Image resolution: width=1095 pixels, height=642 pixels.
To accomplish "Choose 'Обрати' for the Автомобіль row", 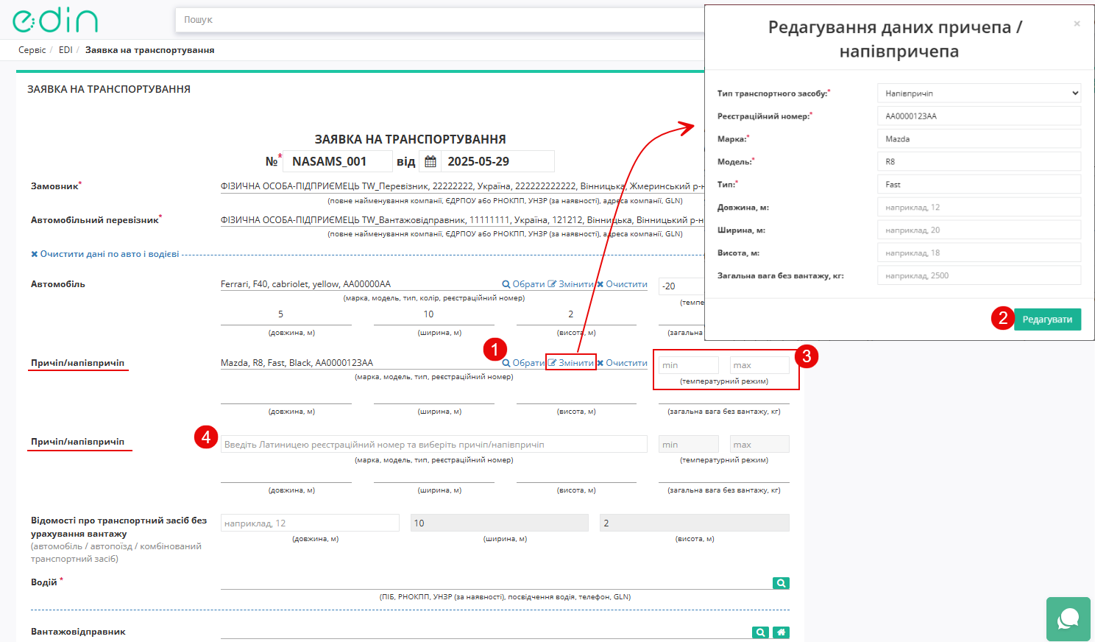I will coord(523,284).
